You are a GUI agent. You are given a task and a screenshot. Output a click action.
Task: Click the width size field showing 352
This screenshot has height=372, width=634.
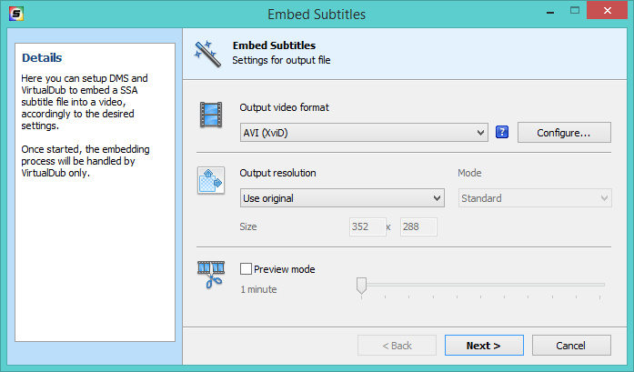(365, 226)
